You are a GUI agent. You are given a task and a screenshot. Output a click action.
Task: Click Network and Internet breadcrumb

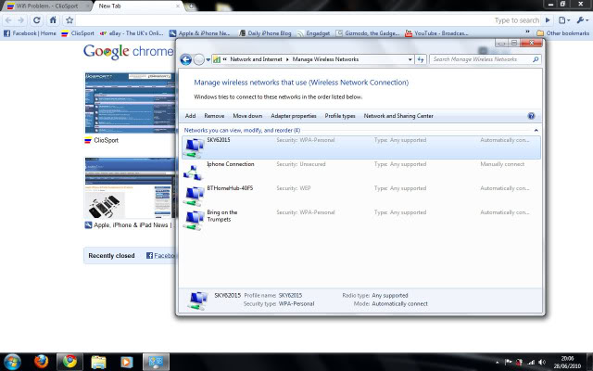click(x=256, y=59)
